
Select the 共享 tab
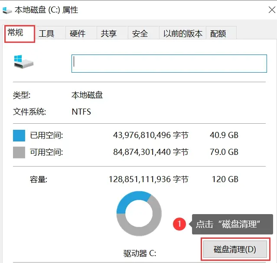112,33
